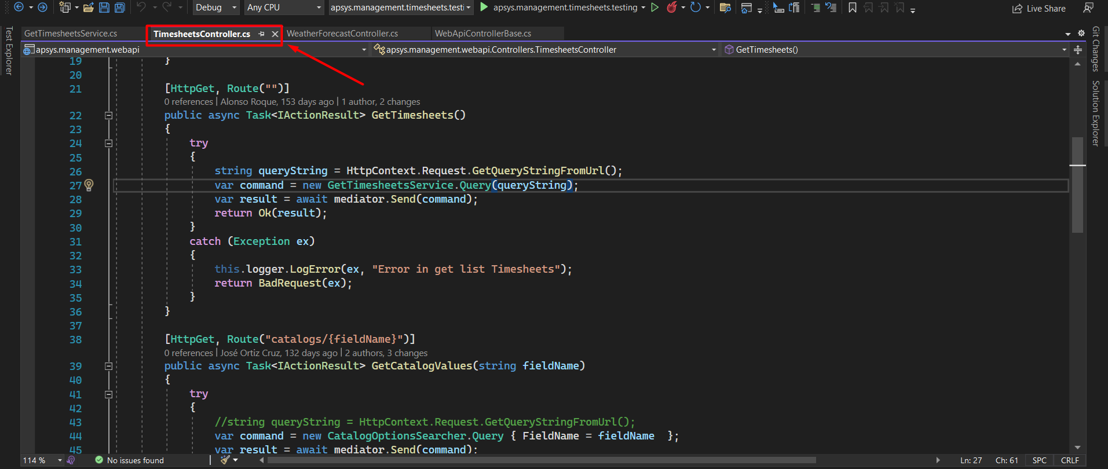Click the green Start Without Debugging play outline icon
Image resolution: width=1108 pixels, height=469 pixels.
point(654,8)
